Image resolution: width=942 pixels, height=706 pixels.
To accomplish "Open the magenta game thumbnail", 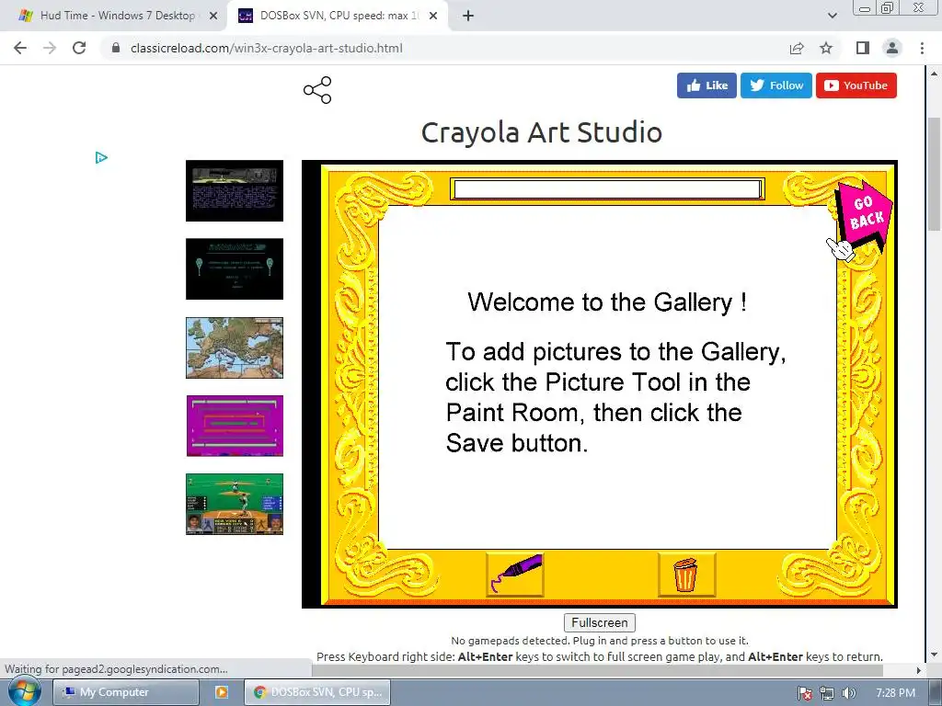I will 235,426.
